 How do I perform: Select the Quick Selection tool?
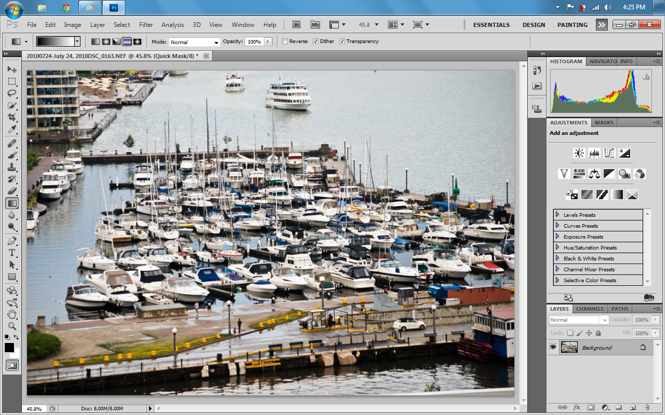click(12, 106)
